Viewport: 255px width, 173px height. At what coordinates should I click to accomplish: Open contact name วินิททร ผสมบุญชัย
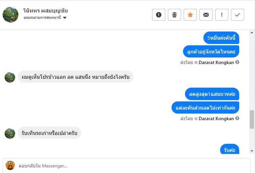point(45,11)
